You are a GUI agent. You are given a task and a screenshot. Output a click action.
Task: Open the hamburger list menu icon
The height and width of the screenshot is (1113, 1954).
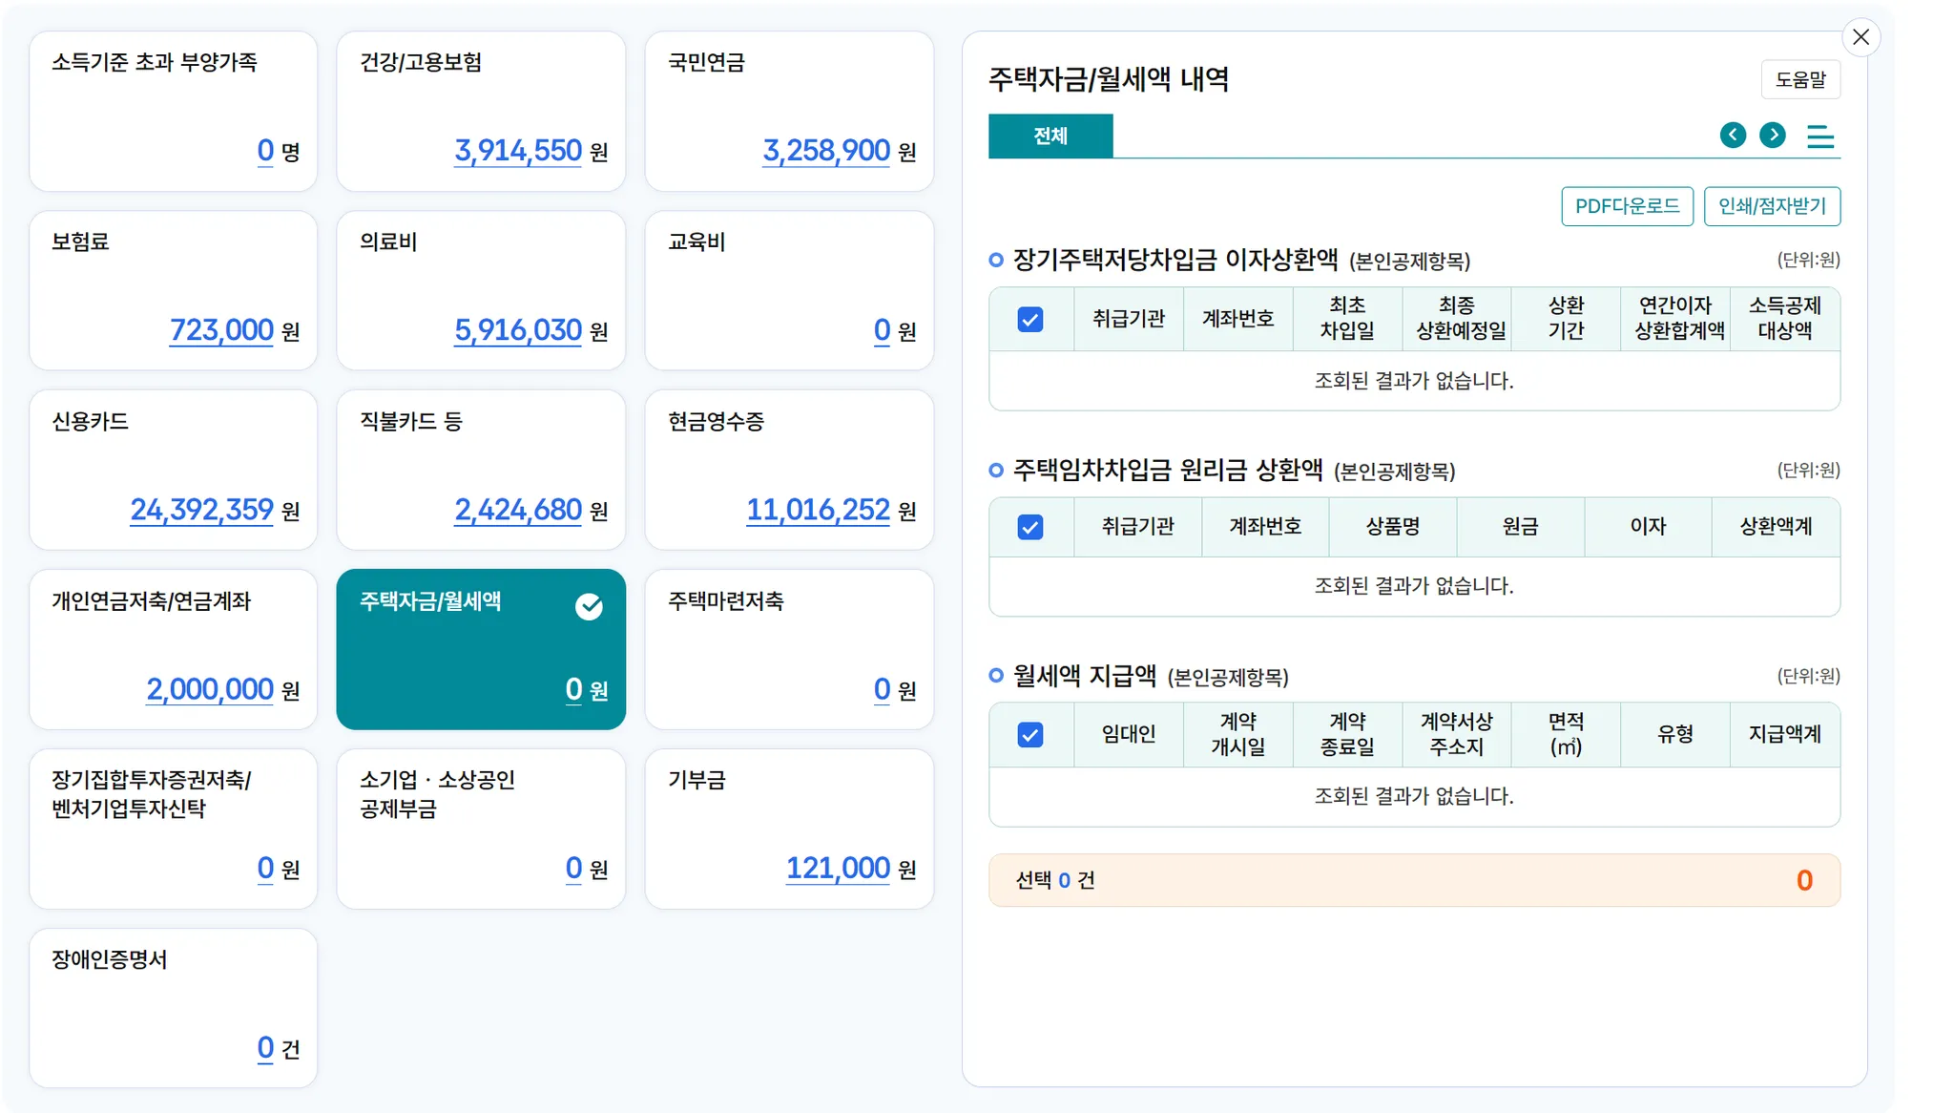(1819, 136)
